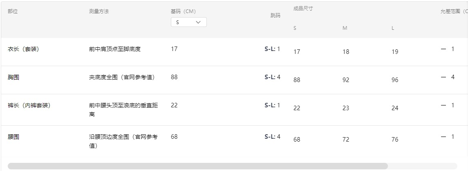The width and height of the screenshot is (468, 171).
Task: Open the 基码 size dropdown showing S
Action: tap(188, 22)
